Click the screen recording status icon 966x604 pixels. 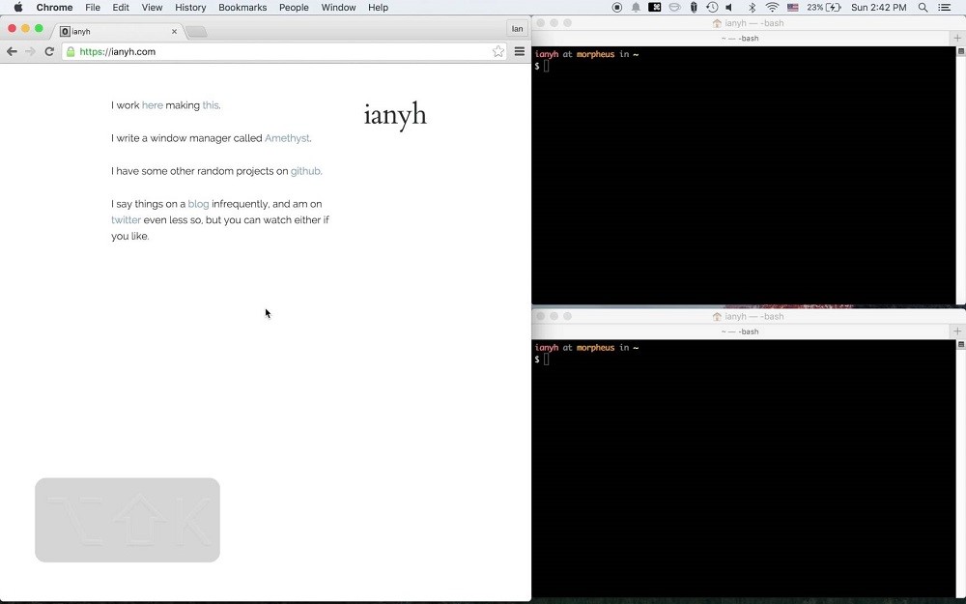[616, 8]
